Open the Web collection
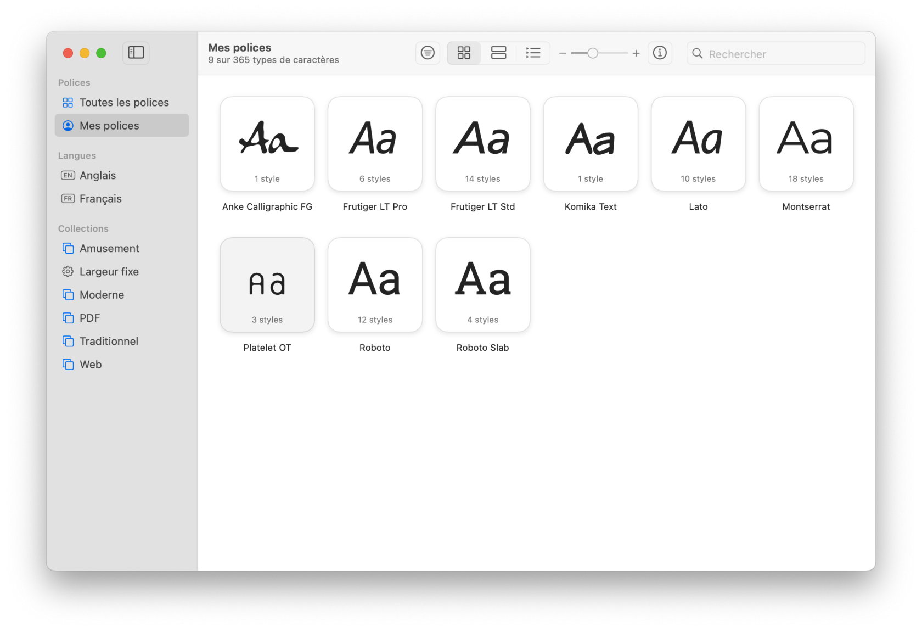 [x=91, y=365]
